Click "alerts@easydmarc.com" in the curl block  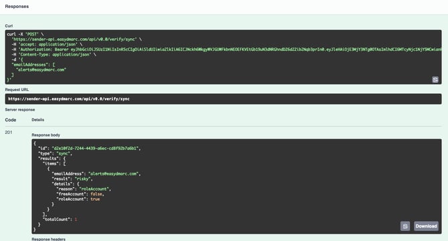tap(41, 70)
